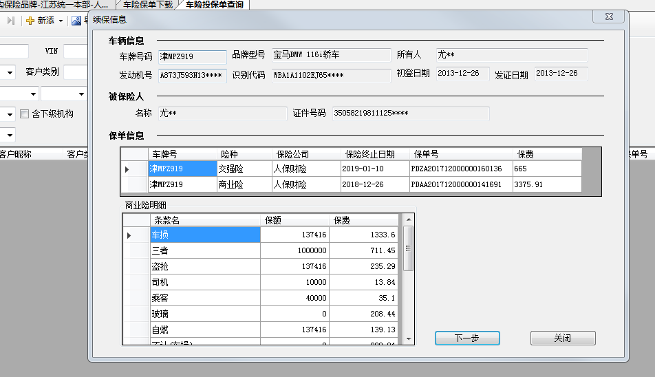Click the 下一步 button
Image resolution: width=655 pixels, height=377 pixels.
[x=467, y=338]
